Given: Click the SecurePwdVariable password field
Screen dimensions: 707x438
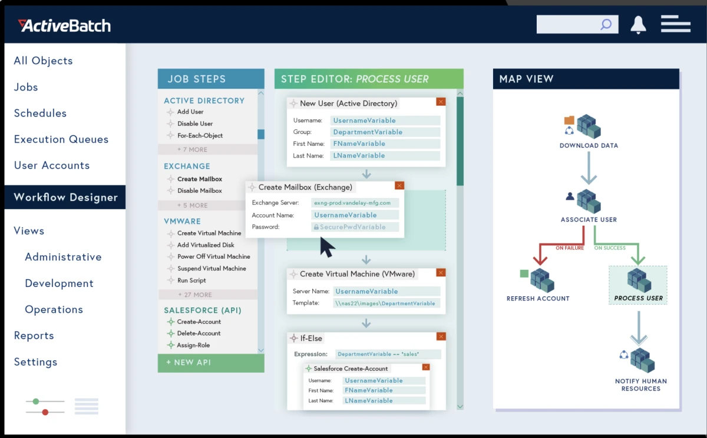Looking at the screenshot, I should [x=355, y=227].
